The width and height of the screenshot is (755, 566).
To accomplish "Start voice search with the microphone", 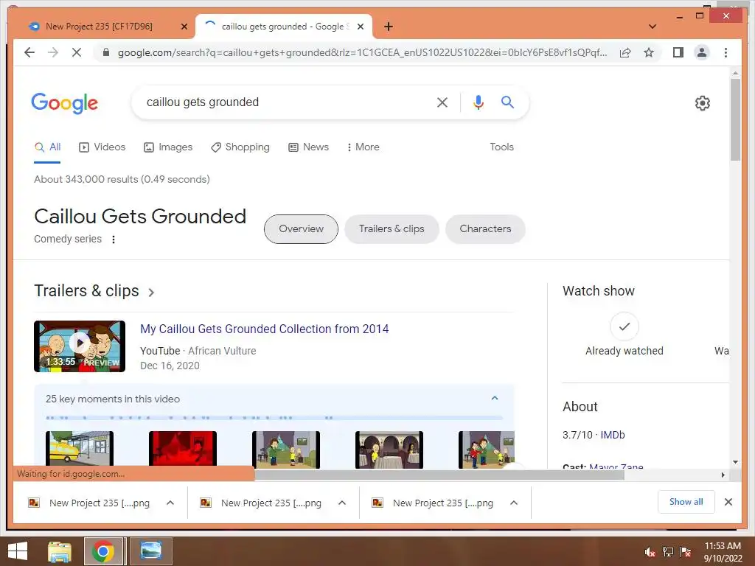I will pos(478,102).
